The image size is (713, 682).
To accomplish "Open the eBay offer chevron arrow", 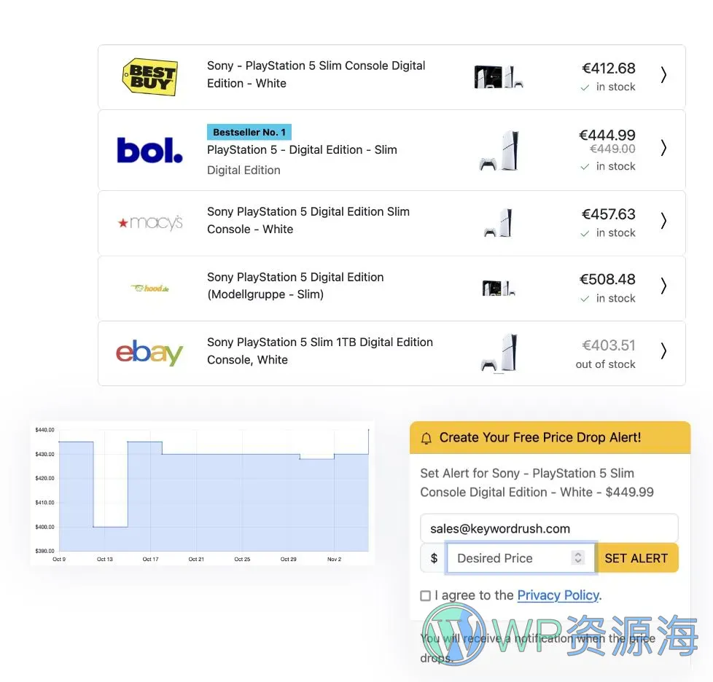I will 663,350.
